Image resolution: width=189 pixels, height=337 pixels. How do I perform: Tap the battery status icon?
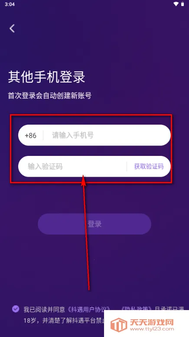(x=182, y=4)
